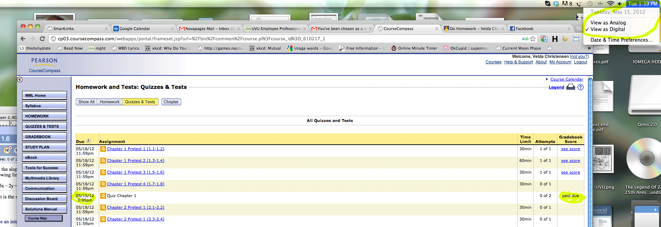Open GRADEBOOK in the course menu
This screenshot has height=227, width=661.
pos(45,137)
